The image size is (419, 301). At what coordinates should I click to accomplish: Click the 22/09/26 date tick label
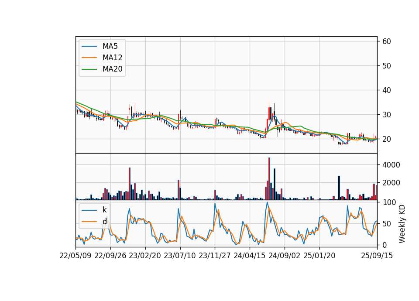click(x=110, y=256)
